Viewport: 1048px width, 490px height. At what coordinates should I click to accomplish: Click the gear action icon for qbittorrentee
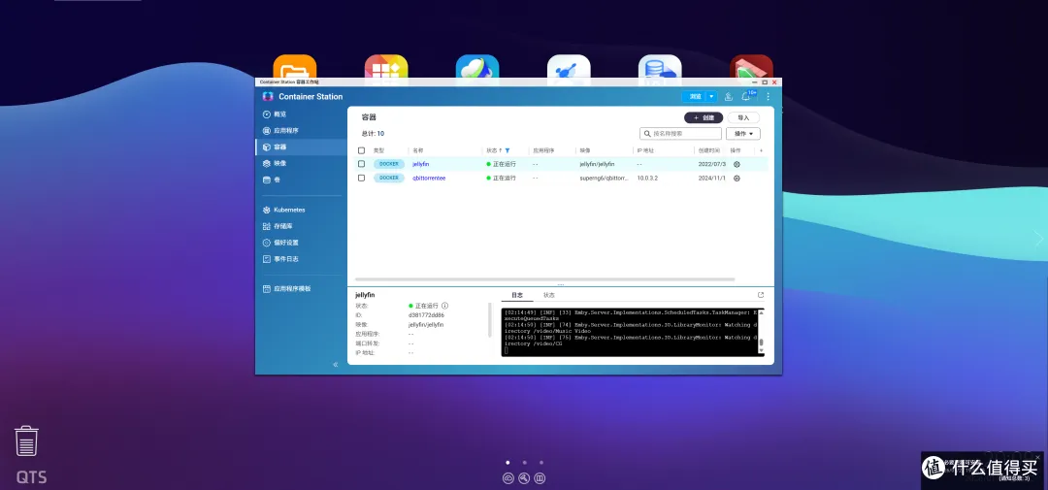(737, 179)
